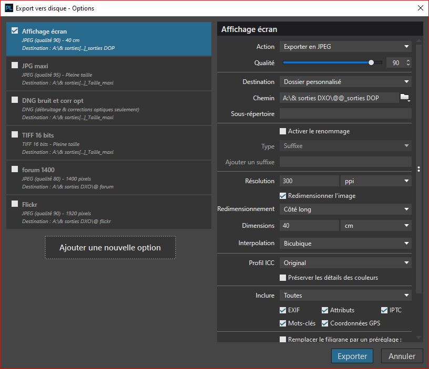Open the Action dropdown showing Exporter en JPEG
Image resolution: width=429 pixels, height=369 pixels.
(345, 46)
